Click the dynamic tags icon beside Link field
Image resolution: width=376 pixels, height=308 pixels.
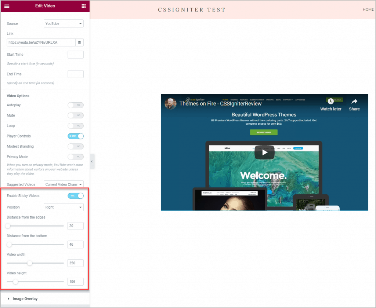point(79,42)
